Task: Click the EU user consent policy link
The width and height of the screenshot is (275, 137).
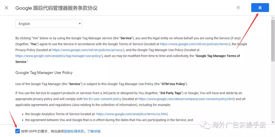Action: [x=102, y=99]
